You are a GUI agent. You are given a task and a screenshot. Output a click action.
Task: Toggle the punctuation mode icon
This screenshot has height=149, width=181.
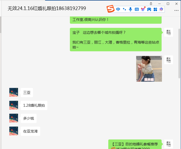(x=124, y=9)
